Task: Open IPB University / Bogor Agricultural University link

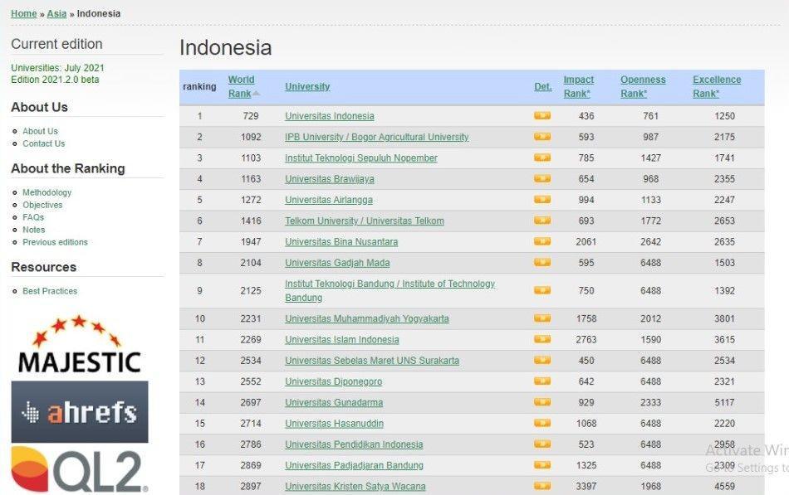Action: 376,137
